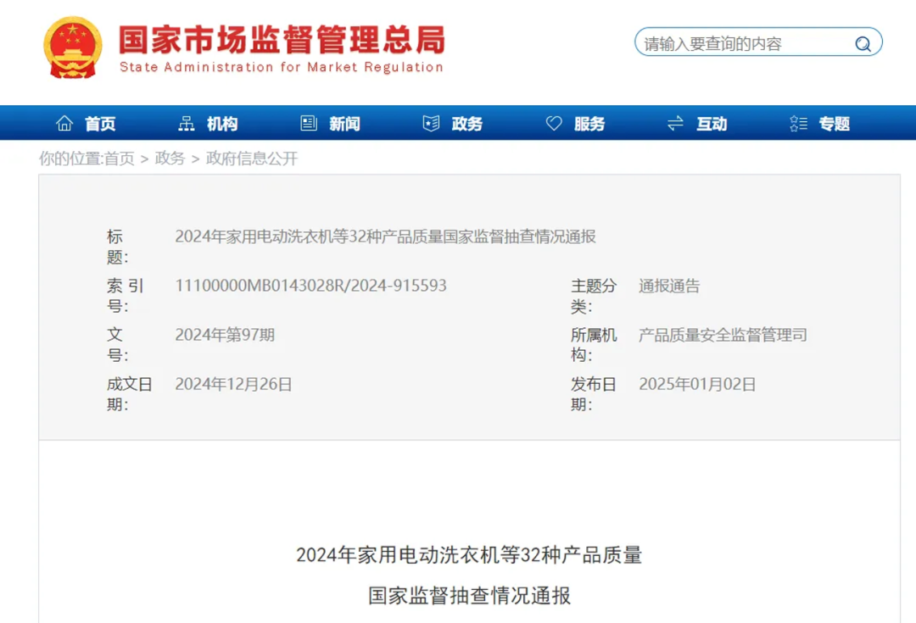
Task: Click the house icon beside 首页
Action: (64, 124)
